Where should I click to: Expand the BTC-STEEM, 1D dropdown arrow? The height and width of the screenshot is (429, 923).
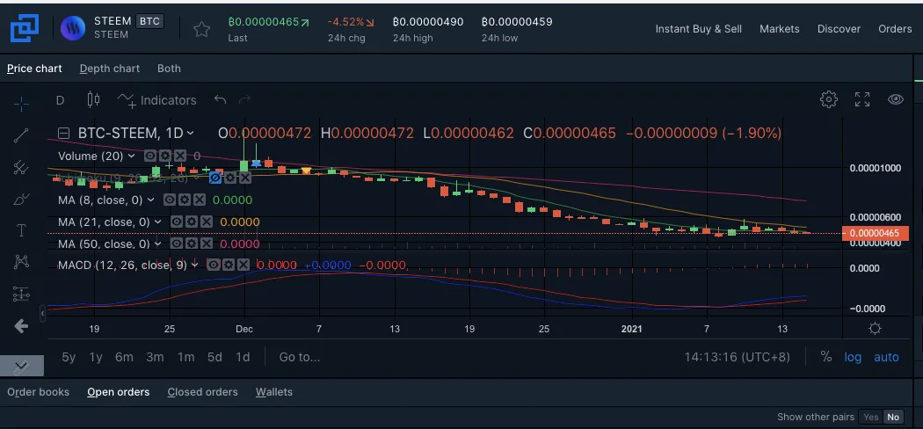[x=190, y=134]
